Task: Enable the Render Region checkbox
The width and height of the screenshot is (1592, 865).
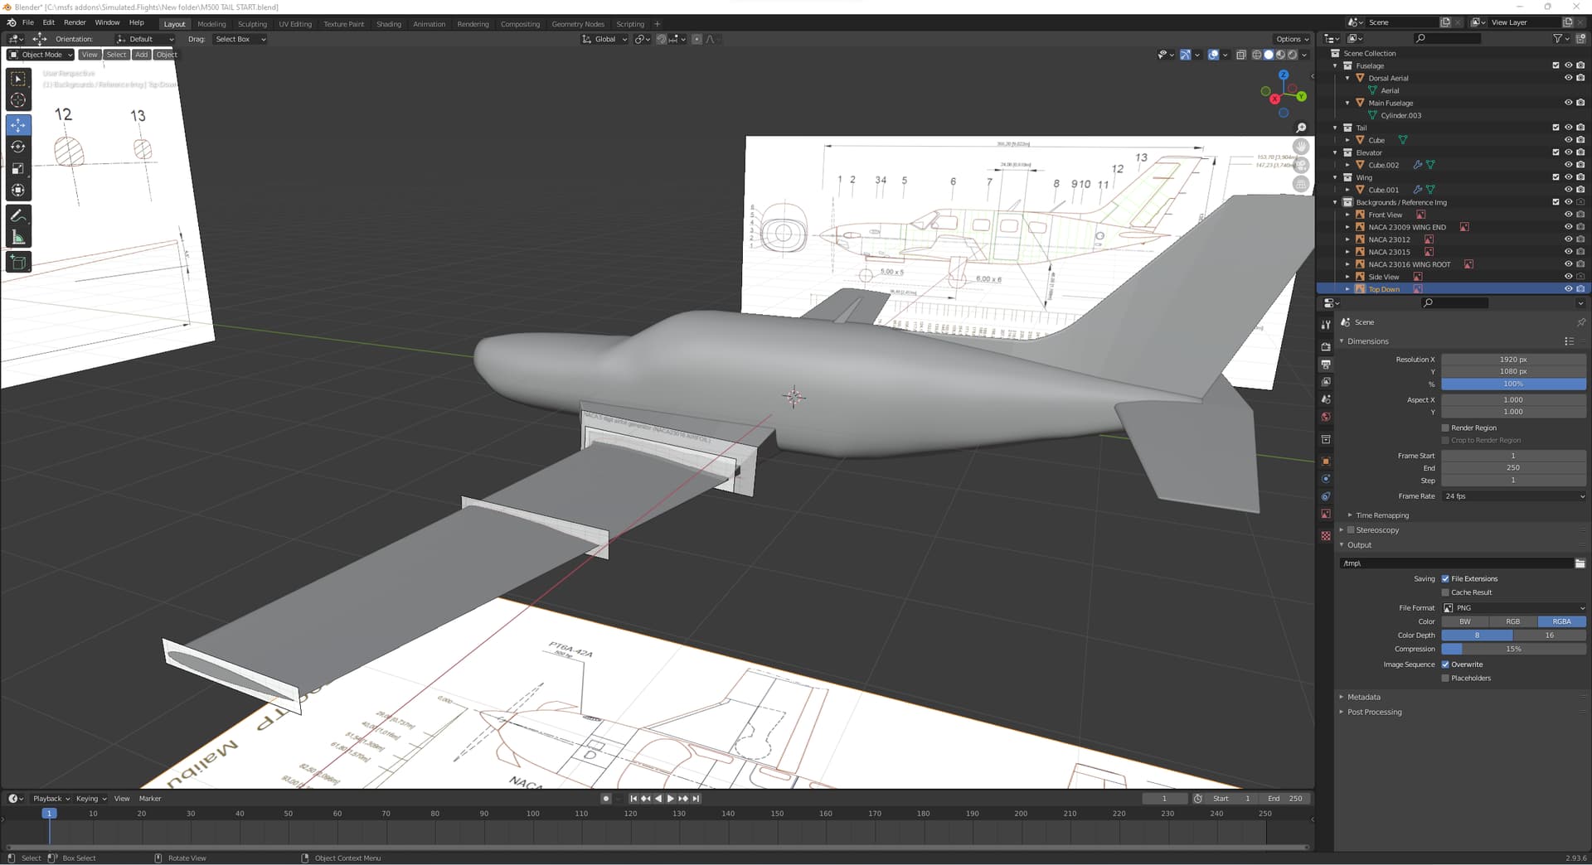Action: 1445,428
